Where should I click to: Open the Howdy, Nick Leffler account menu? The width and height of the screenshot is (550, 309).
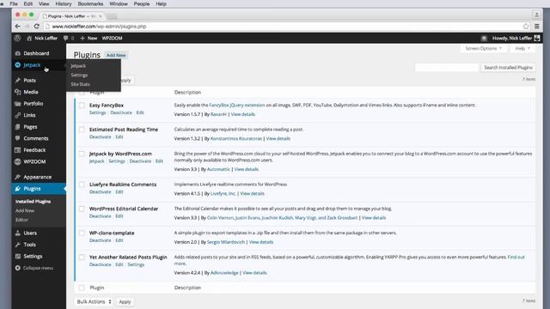[x=516, y=38]
